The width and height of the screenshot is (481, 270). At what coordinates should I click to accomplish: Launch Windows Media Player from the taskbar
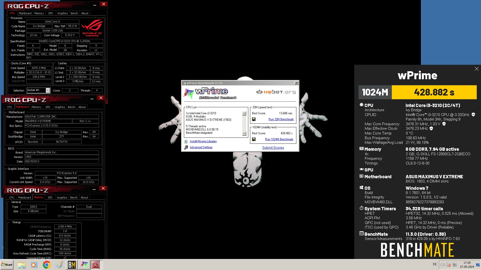pos(34,265)
